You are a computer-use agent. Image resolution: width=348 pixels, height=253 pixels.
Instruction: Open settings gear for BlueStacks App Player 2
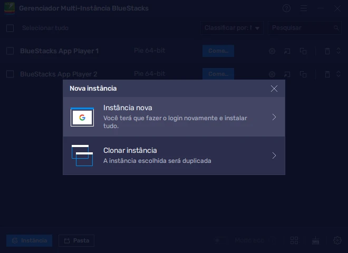click(x=272, y=74)
